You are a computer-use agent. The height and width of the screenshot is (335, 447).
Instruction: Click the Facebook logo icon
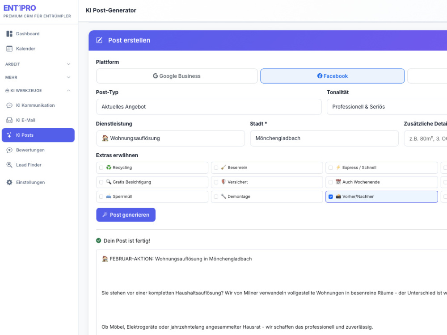320,76
